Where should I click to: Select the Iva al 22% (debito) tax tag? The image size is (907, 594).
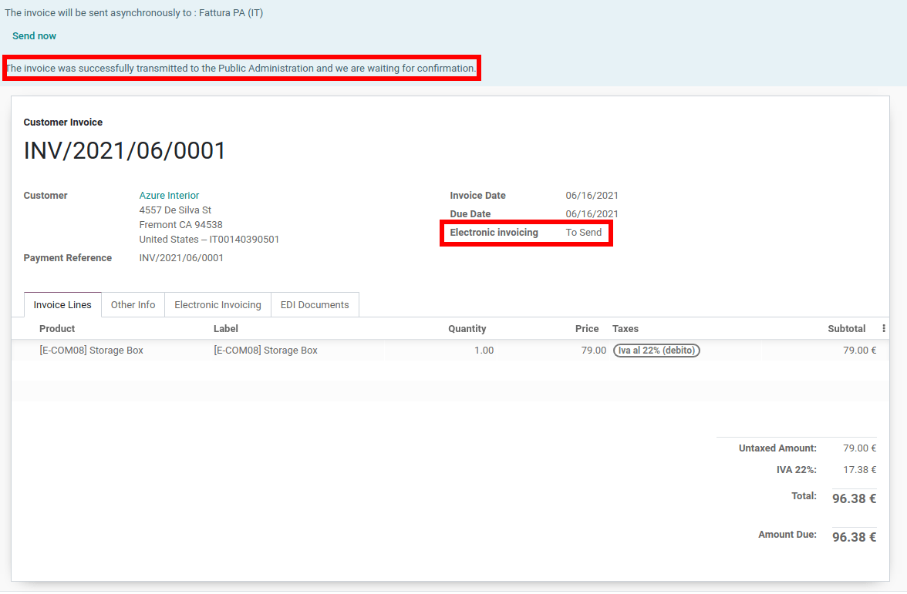pos(656,350)
